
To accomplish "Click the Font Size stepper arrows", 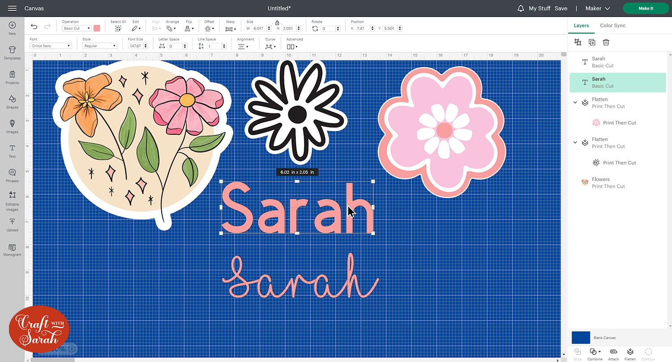I will (x=146, y=46).
